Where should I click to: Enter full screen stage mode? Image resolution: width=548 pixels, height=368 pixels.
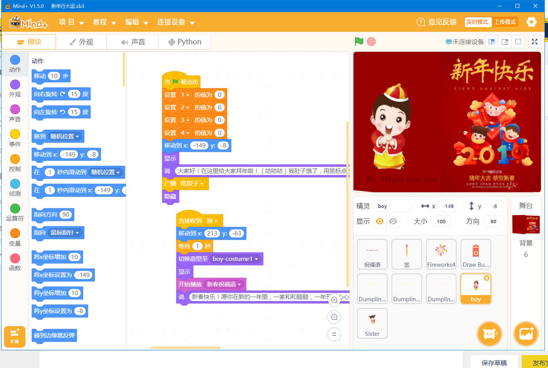[534, 42]
